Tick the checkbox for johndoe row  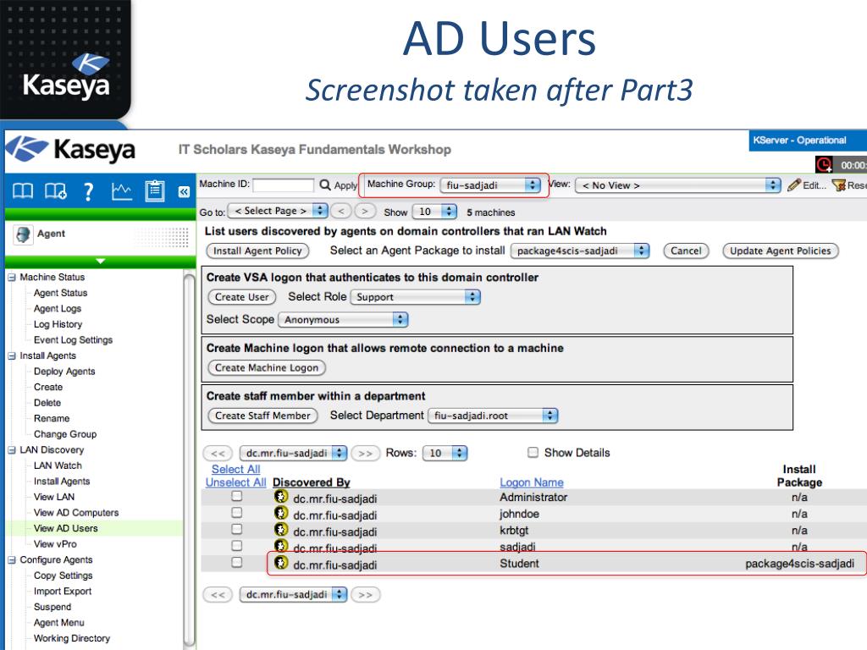pyautogui.click(x=237, y=512)
